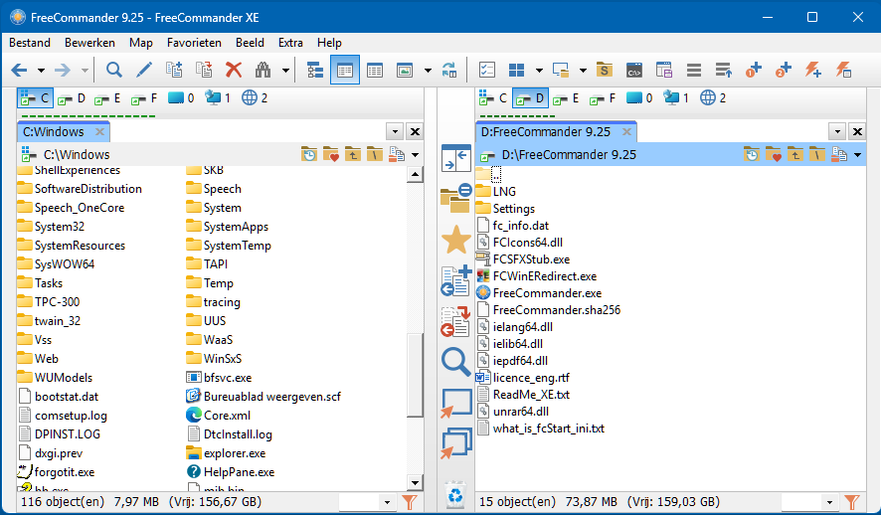Select drive D in the left panel

point(72,98)
